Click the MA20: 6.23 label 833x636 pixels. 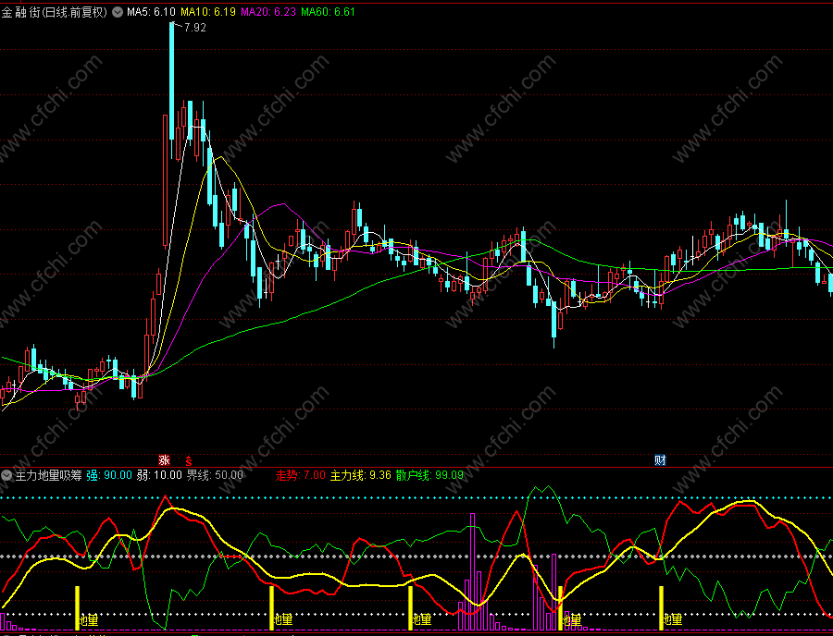tap(268, 12)
